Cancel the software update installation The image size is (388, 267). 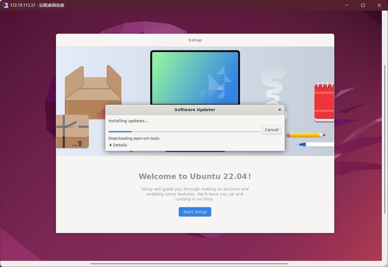(x=272, y=130)
